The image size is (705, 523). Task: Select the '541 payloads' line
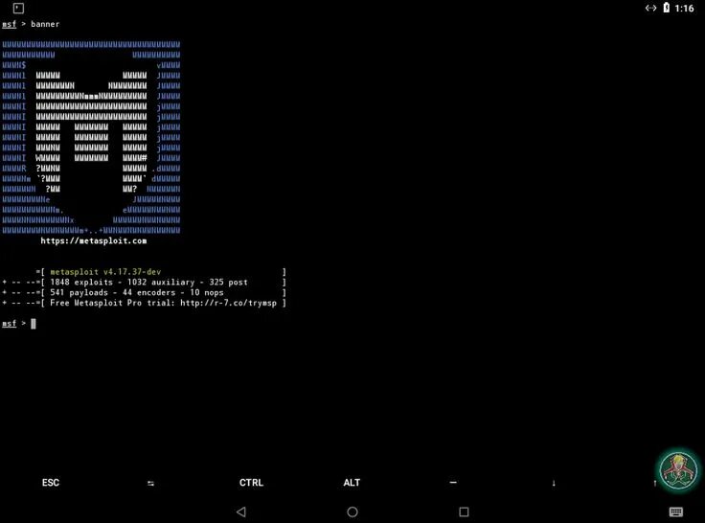144,292
